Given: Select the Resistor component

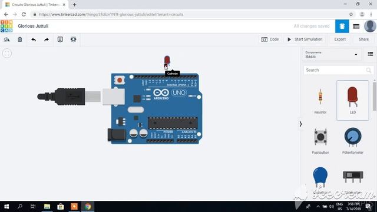Looking at the screenshot, I should pos(320,101).
